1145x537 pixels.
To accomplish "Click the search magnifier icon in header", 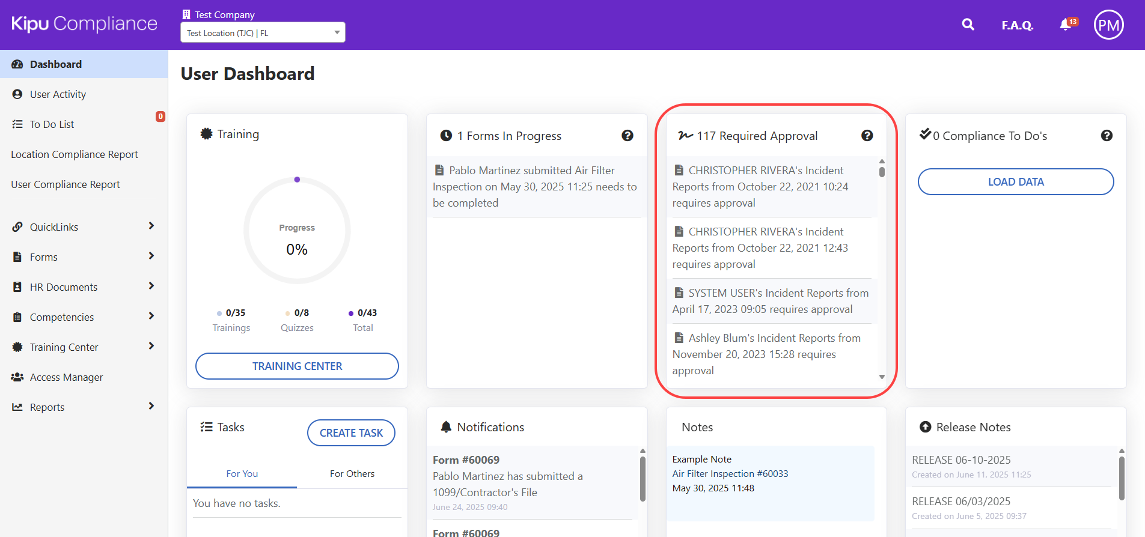I will coord(968,25).
